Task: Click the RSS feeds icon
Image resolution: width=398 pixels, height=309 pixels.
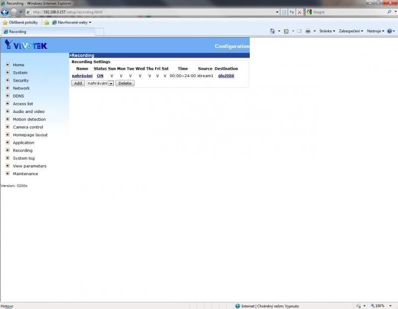Action: (x=286, y=31)
